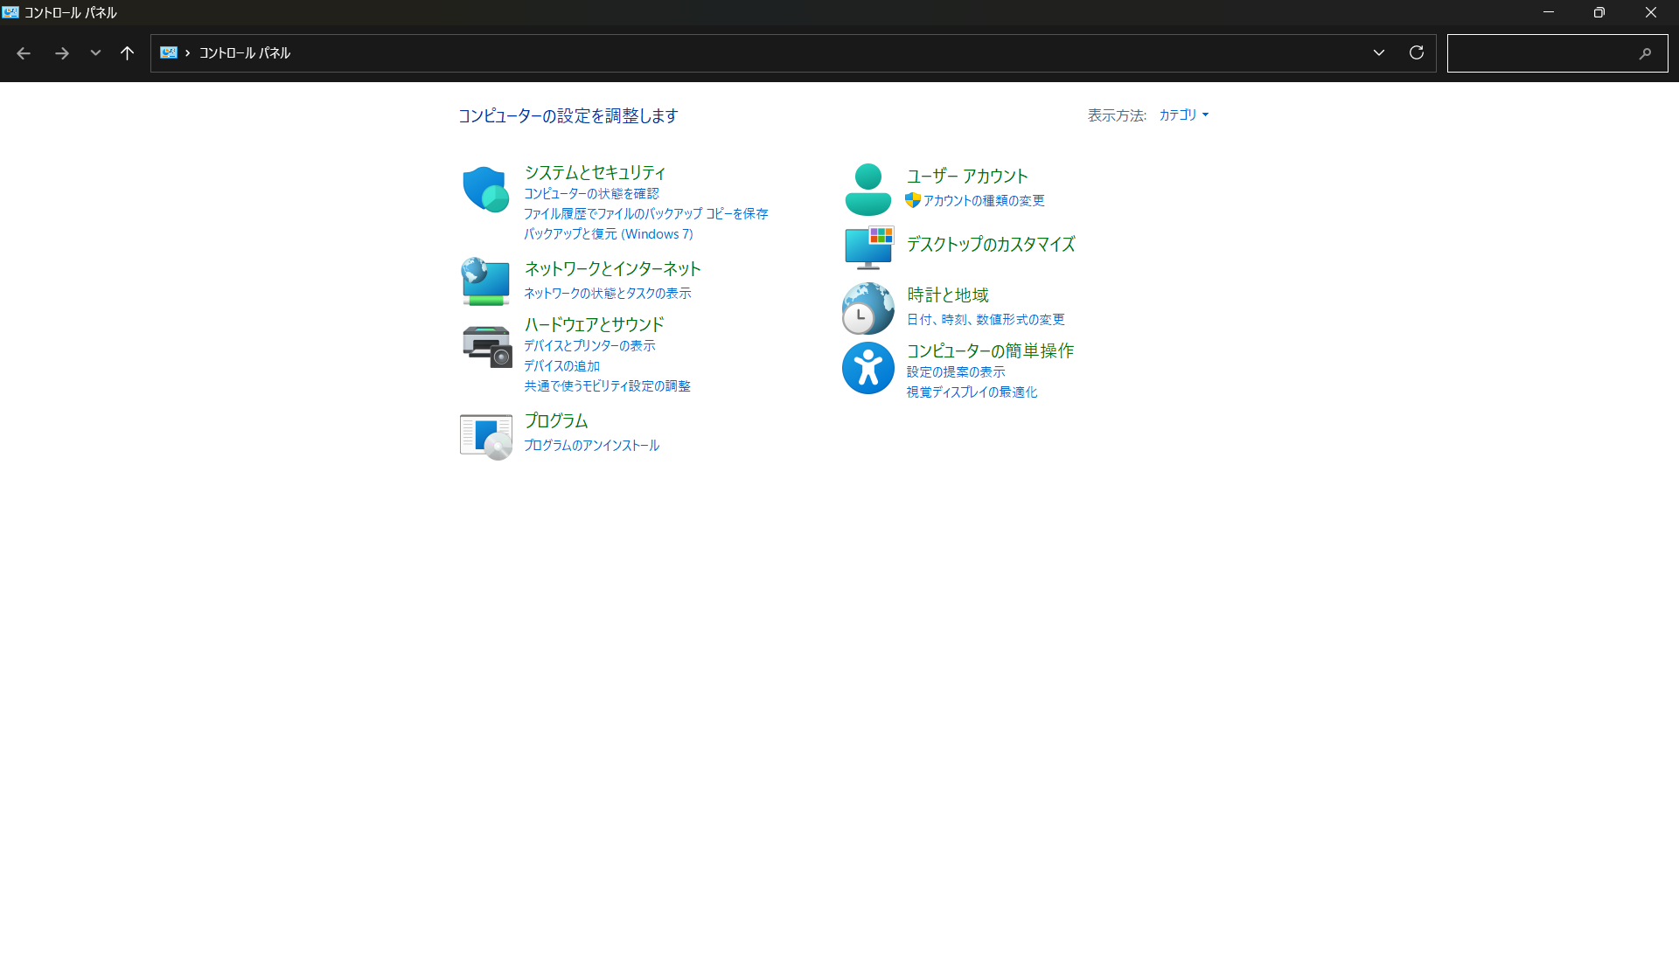
Task: Click バックアップと復元 (Windows 7) link
Action: tap(608, 234)
